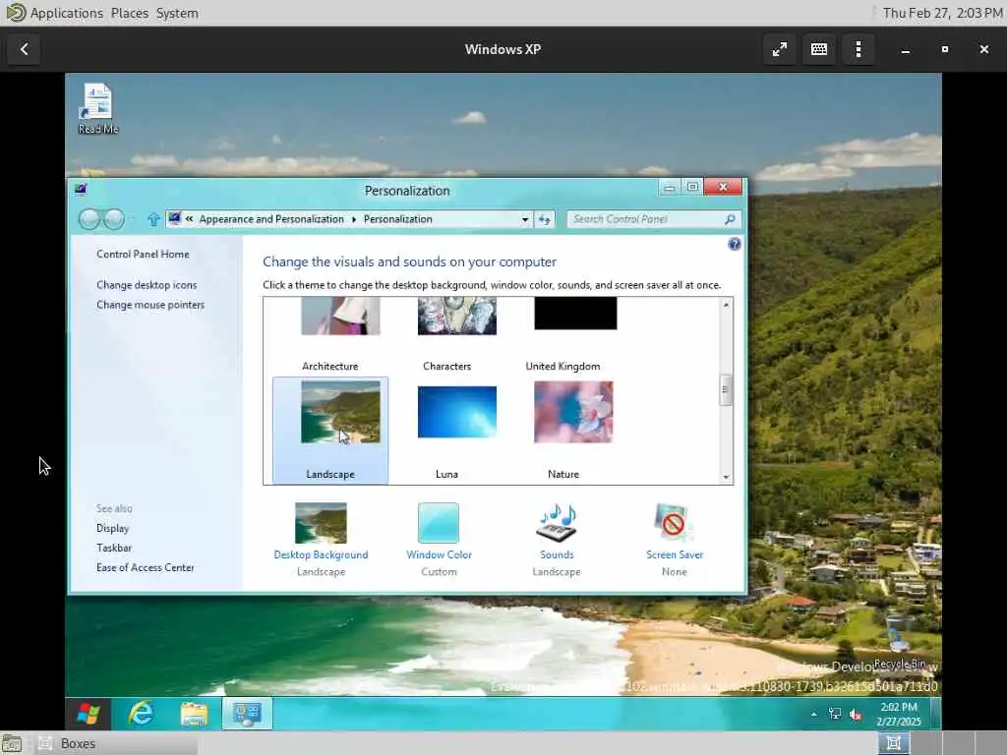Open the Taskbar link
The image size is (1007, 755).
point(114,548)
